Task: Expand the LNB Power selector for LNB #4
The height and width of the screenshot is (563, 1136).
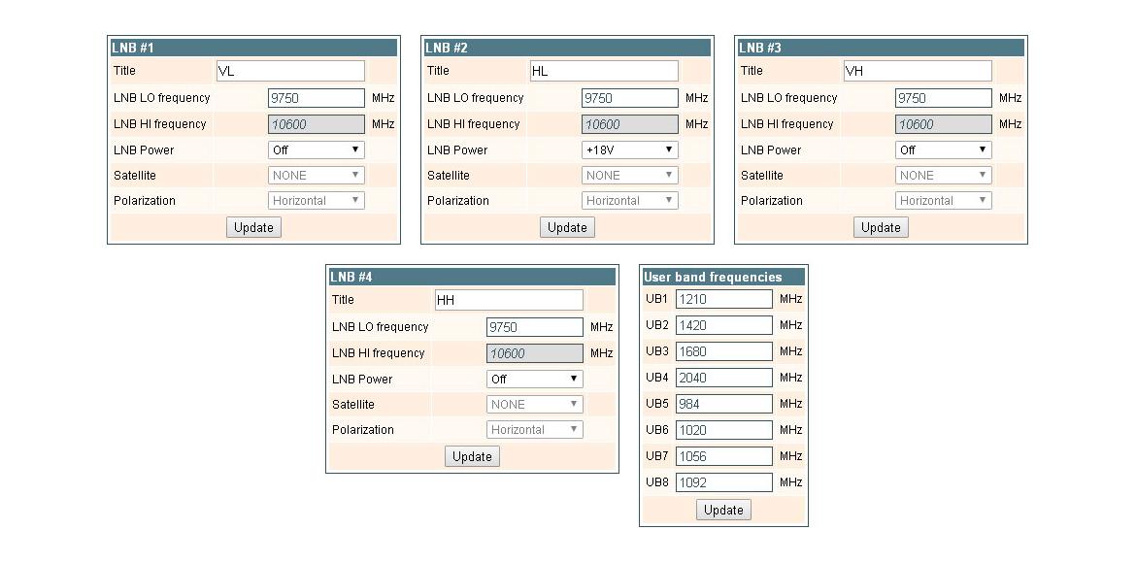Action: 534,379
